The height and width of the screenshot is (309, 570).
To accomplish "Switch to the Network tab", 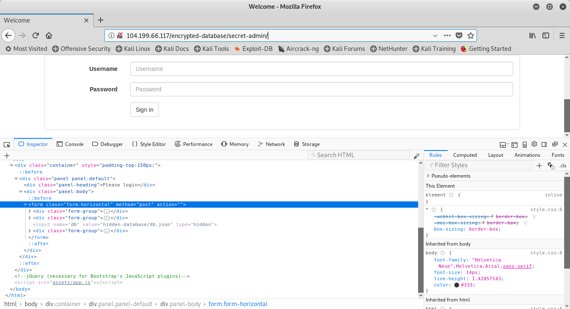I will click(x=271, y=144).
